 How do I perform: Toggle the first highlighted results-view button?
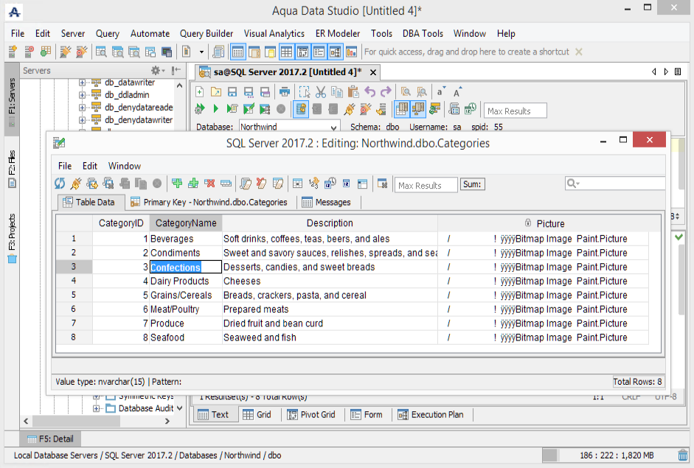tap(401, 109)
